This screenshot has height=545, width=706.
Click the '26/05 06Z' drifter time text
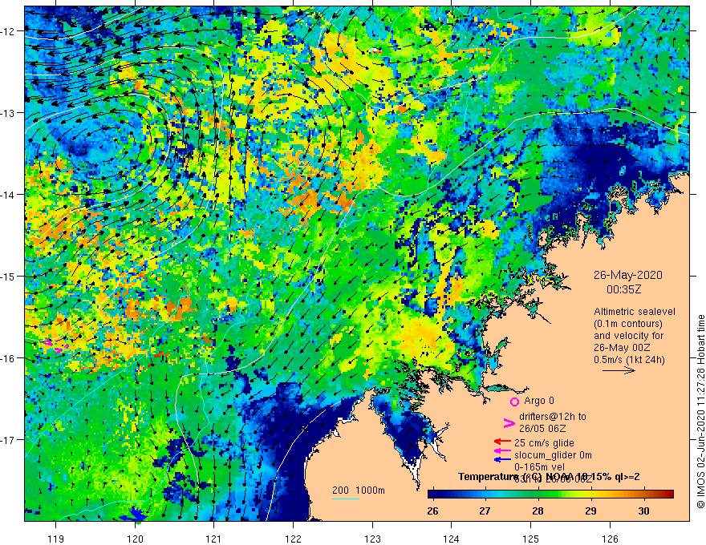(542, 429)
